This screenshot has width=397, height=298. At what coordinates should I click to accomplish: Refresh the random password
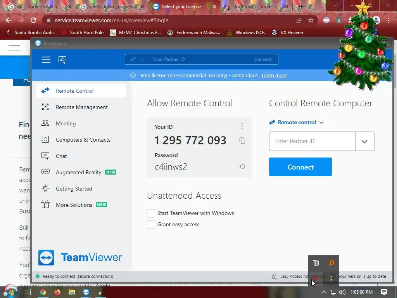pyautogui.click(x=242, y=167)
